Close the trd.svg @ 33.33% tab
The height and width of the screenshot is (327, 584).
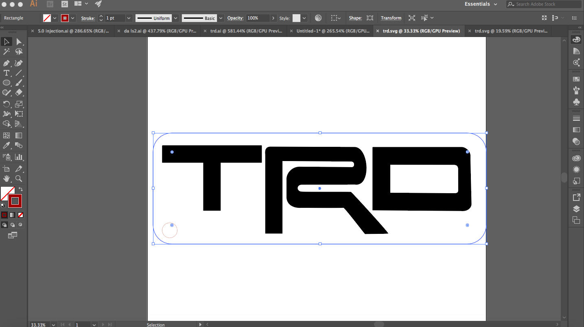coord(377,31)
